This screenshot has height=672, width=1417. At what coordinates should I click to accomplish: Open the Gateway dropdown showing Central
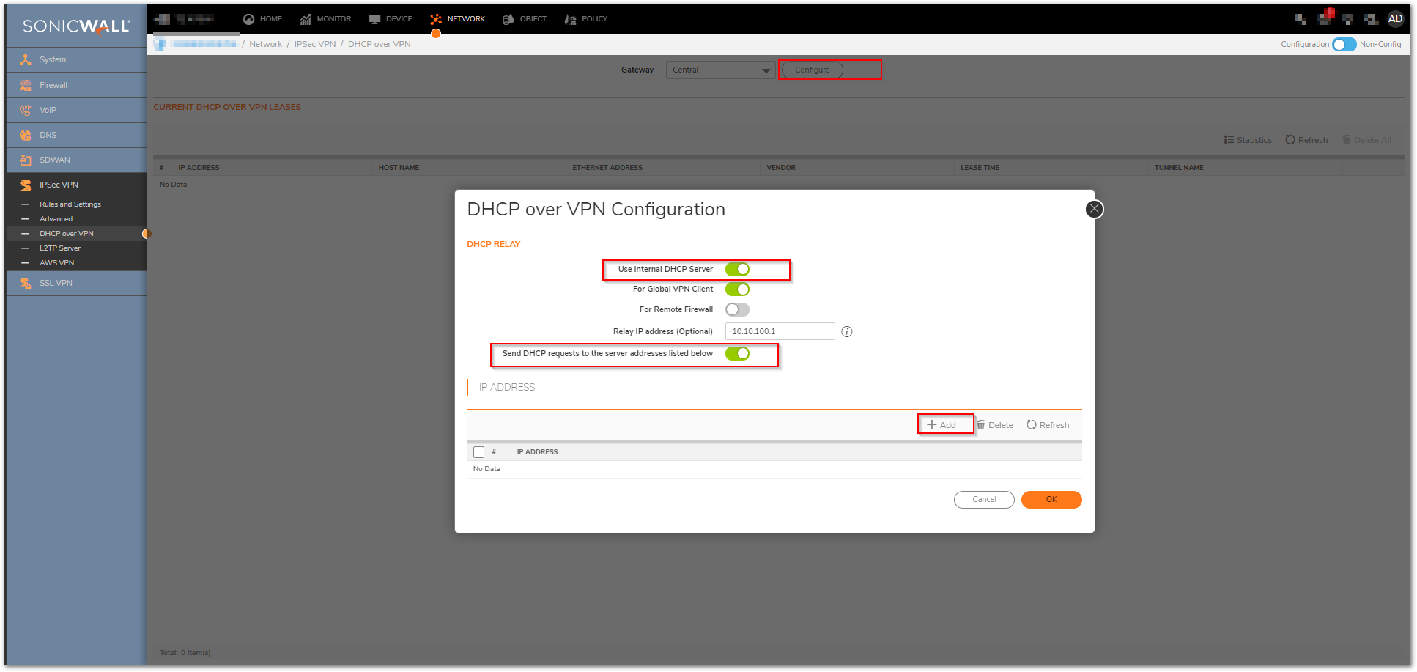[720, 70]
